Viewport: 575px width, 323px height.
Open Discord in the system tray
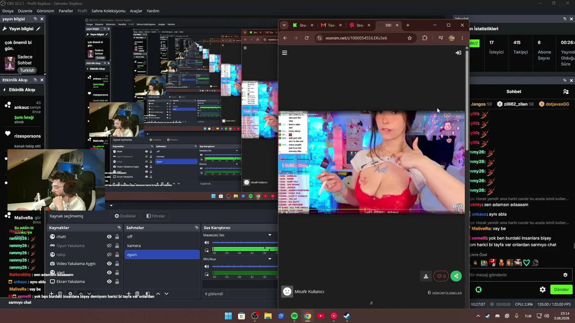(x=497, y=316)
